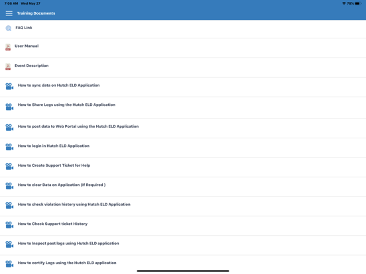366x274 pixels.
Task: Click the User Manual PDF icon
Action: (x=8, y=47)
